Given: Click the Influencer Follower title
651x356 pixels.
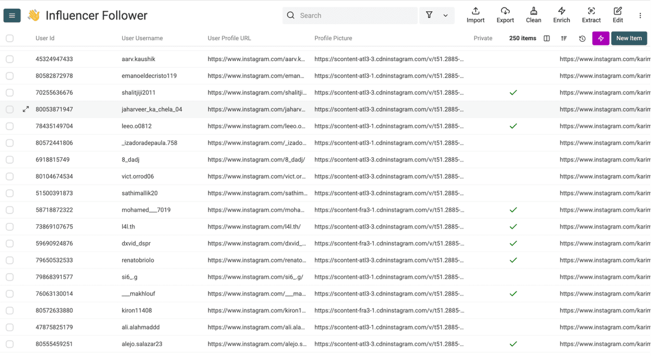Looking at the screenshot, I should 97,16.
